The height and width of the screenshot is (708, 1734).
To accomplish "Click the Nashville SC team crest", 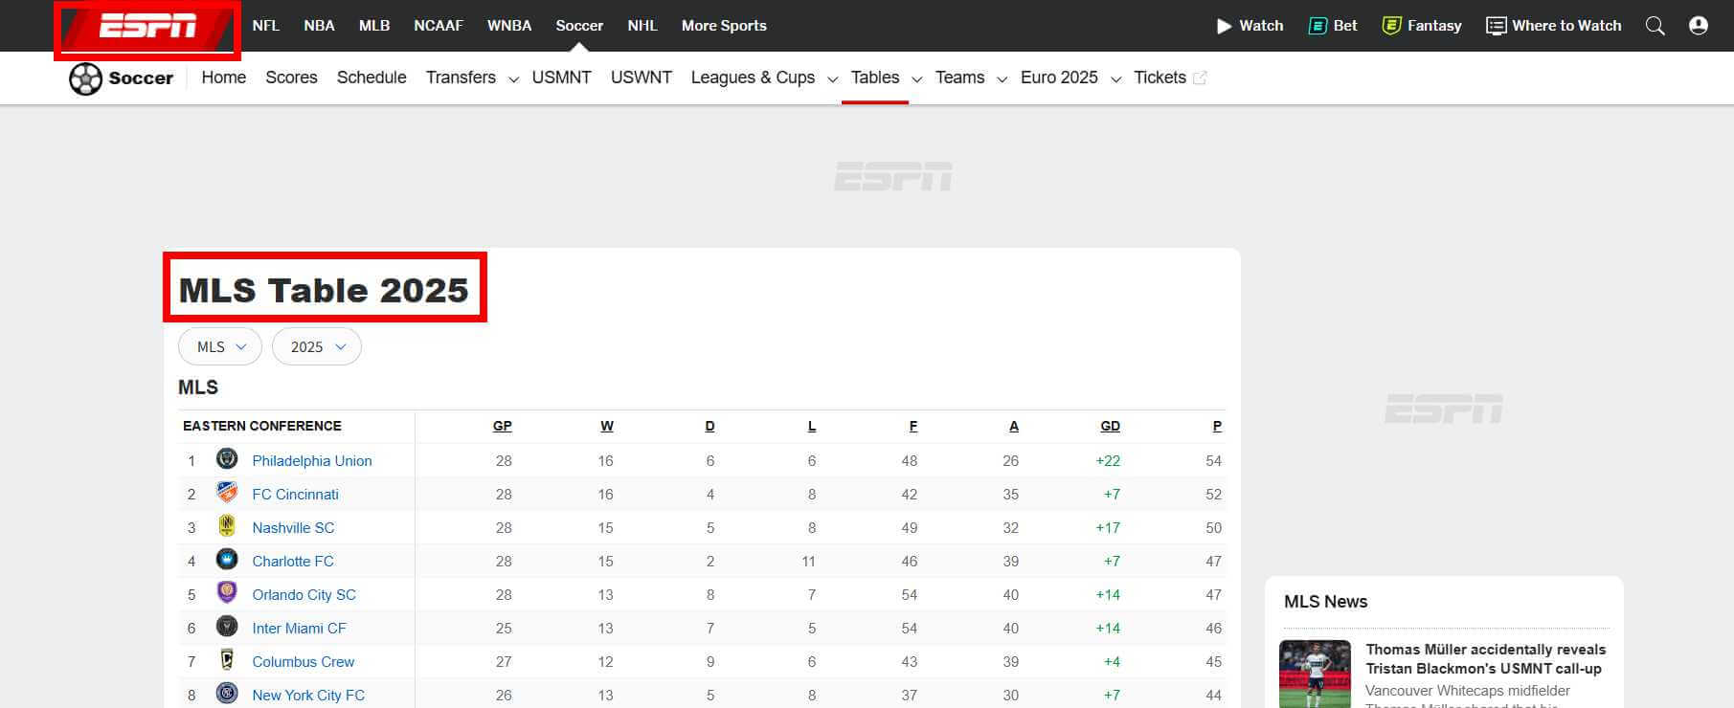I will (x=227, y=526).
